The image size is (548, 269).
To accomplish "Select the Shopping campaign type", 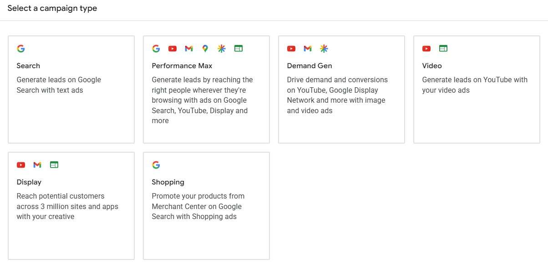I will (x=206, y=205).
